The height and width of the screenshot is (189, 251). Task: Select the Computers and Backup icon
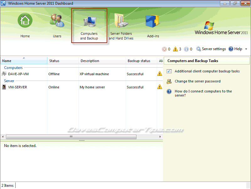tap(90, 21)
